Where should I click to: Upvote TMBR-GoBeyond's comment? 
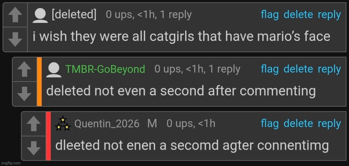pyautogui.click(x=24, y=71)
